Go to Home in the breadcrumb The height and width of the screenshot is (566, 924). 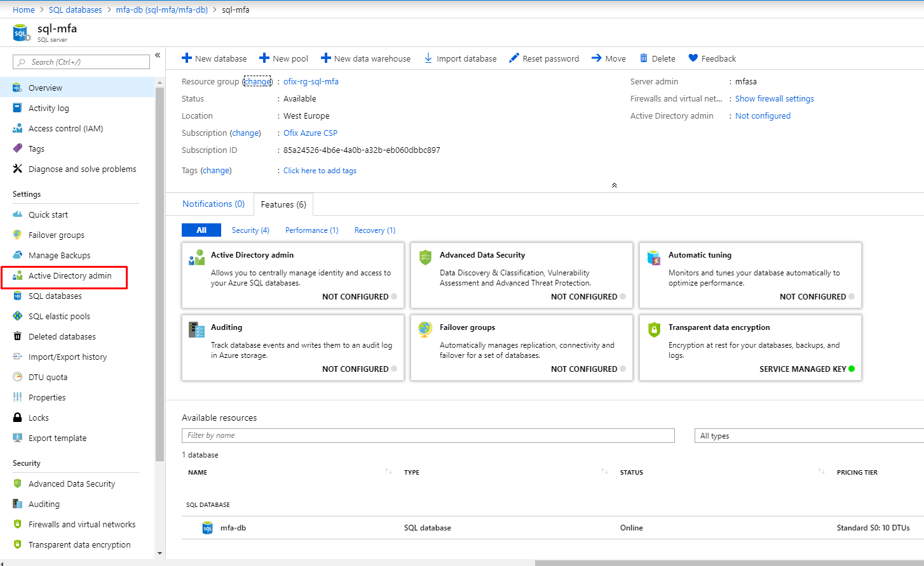[x=24, y=10]
